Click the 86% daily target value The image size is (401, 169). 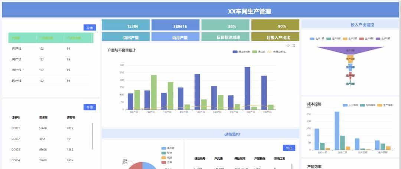pos(232,26)
